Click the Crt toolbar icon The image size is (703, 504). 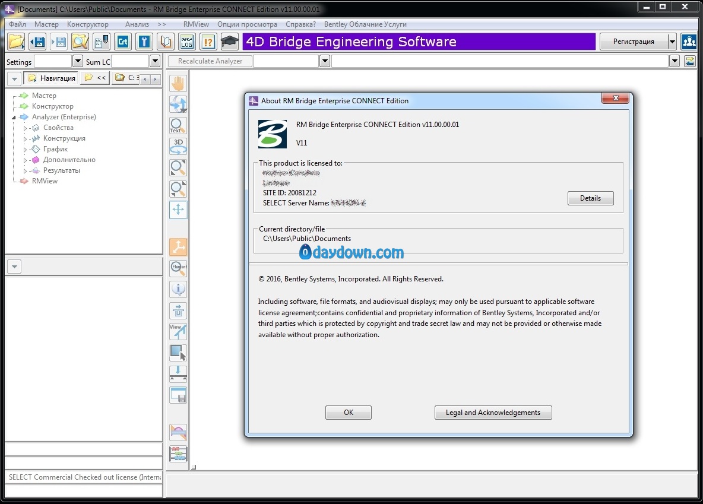coord(123,42)
